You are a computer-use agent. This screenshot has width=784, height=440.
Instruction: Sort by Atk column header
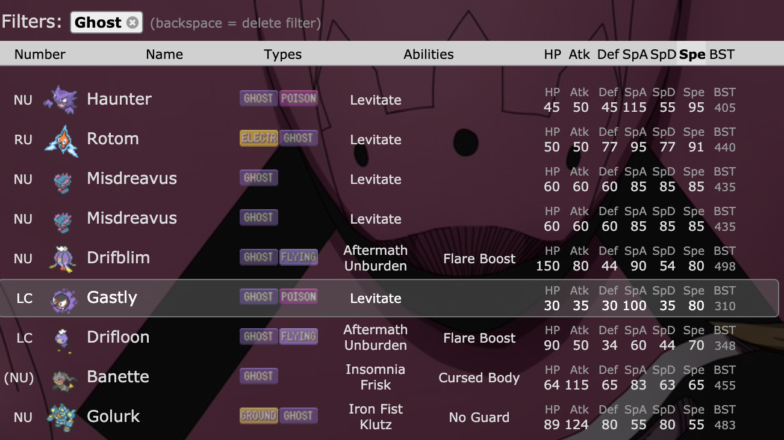[x=579, y=54]
